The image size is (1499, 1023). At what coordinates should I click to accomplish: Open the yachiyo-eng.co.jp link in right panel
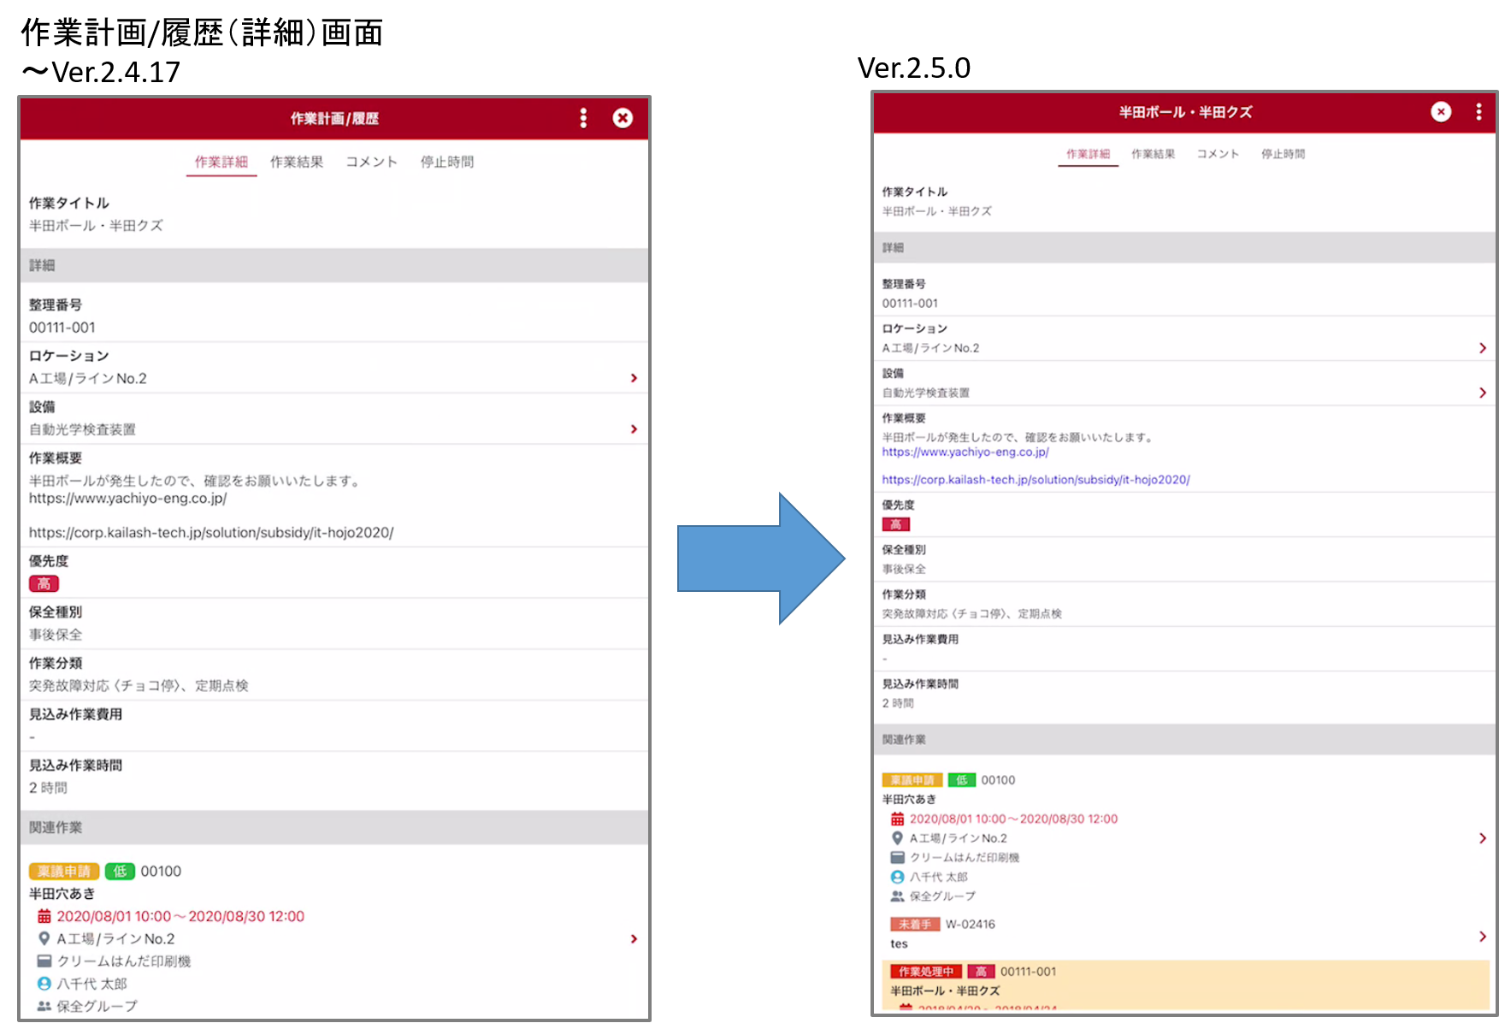point(965,452)
